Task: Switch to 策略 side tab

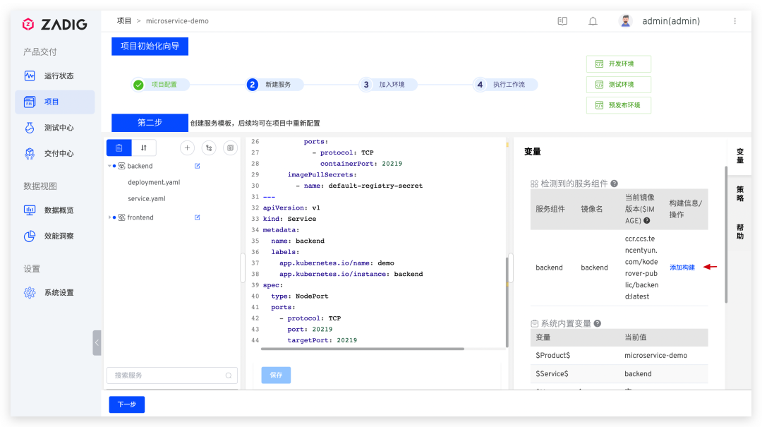Action: 739,193
